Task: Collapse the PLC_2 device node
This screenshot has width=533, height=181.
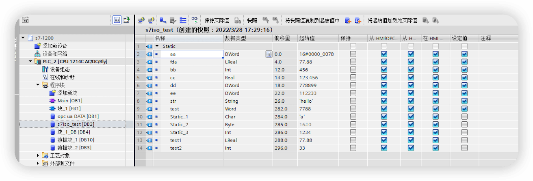Action: coord(30,62)
